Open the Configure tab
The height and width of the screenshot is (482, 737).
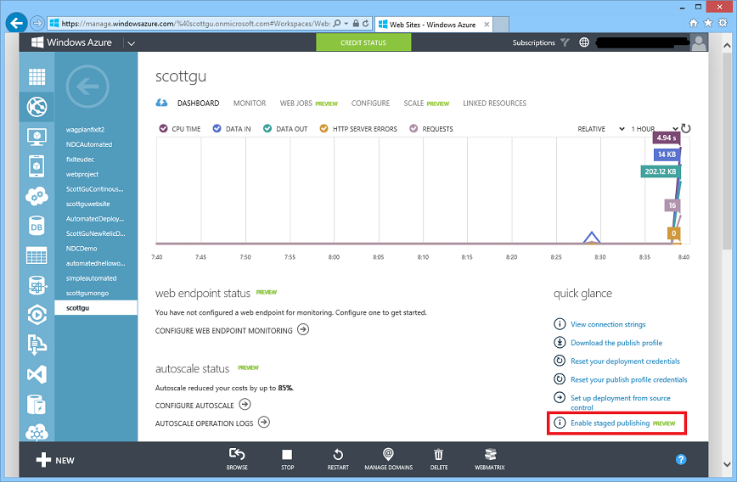370,104
